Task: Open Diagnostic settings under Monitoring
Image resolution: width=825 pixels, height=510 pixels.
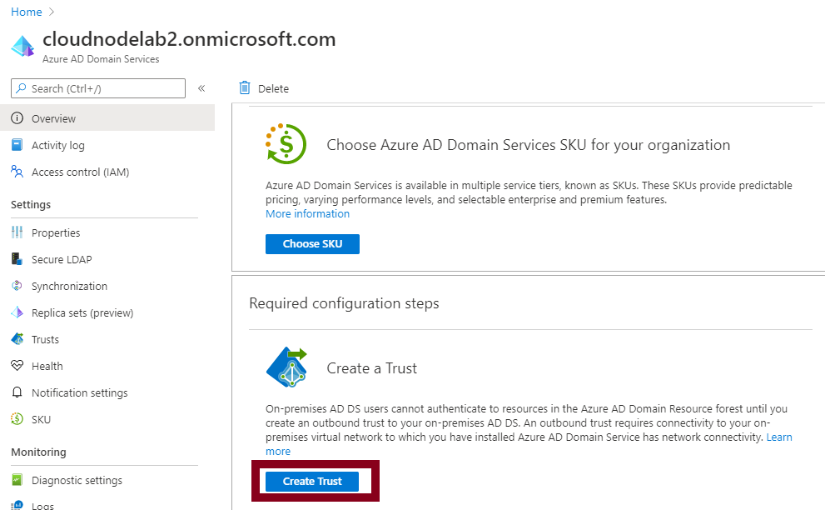Action: click(17, 480)
